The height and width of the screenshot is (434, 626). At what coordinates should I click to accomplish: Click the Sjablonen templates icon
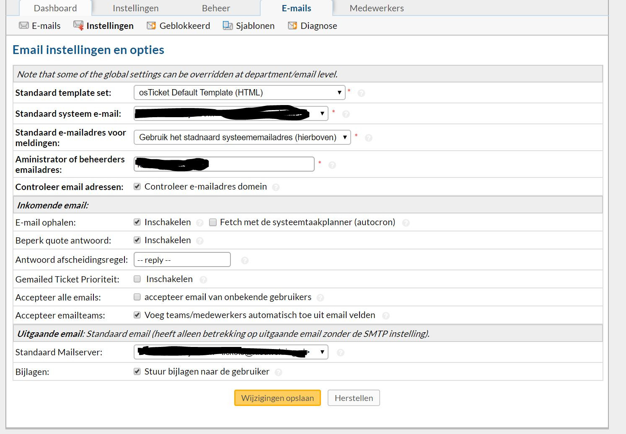tap(228, 26)
